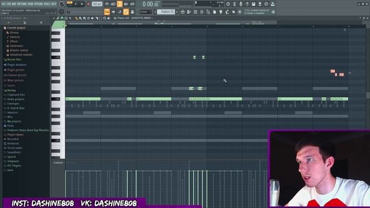Open the mixer view

(202, 12)
